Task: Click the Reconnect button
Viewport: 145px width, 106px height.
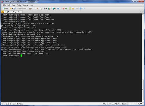Action: point(22,8)
